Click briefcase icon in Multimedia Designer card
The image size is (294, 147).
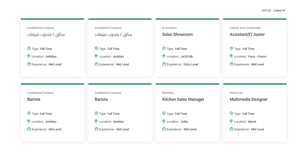pyautogui.click(x=231, y=129)
